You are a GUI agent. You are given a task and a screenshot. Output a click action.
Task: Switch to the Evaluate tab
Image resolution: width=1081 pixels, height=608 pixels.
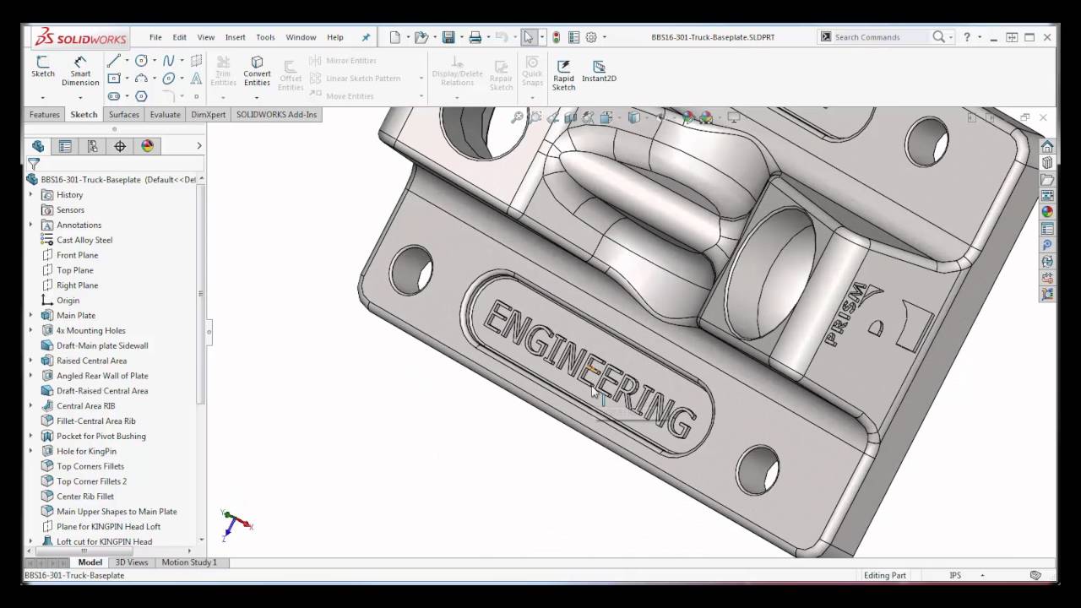pos(165,114)
